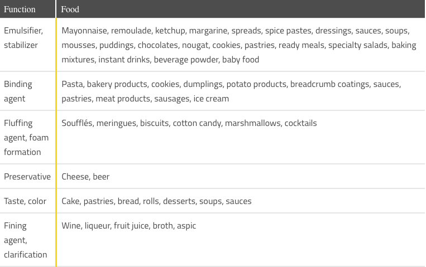
Task: Click the Cheese, beer cell
Action: click(x=241, y=176)
